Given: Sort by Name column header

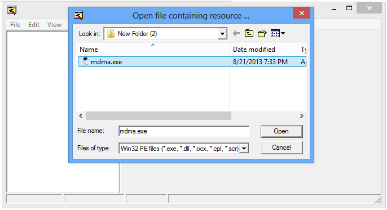Looking at the screenshot, I should pyautogui.click(x=153, y=50).
